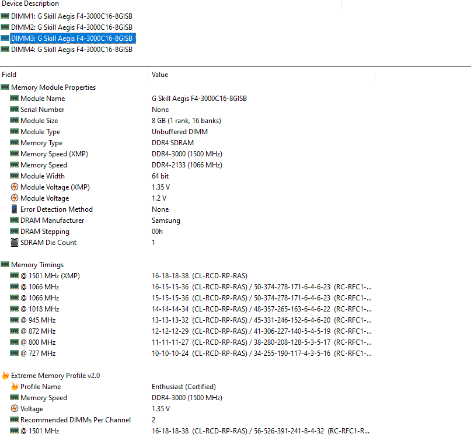Select the 1.35 V Module Voltage (XMP) value
The height and width of the screenshot is (441, 471).
pyautogui.click(x=161, y=187)
